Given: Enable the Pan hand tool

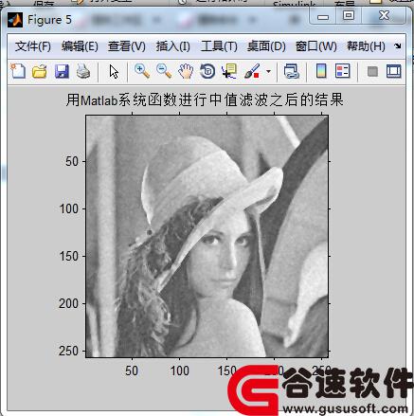Looking at the screenshot, I should 186,71.
